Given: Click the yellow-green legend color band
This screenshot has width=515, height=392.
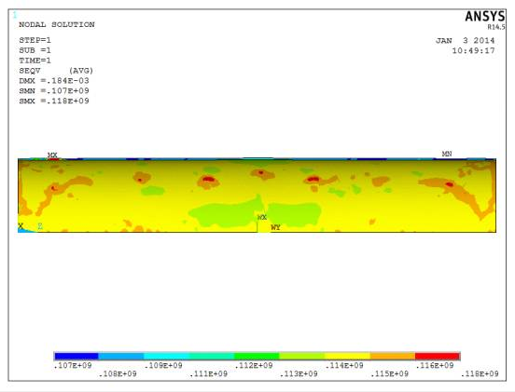Looking at the screenshot, I should tap(302, 357).
